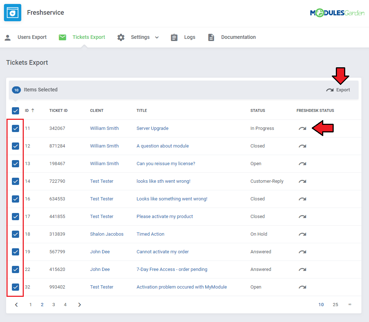Click the Export button for selected items
369x322 pixels.
point(338,90)
